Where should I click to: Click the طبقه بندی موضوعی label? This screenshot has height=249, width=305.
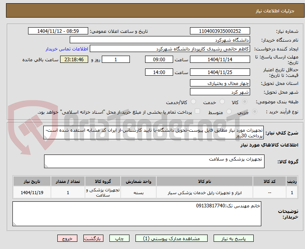[x=277, y=102]
